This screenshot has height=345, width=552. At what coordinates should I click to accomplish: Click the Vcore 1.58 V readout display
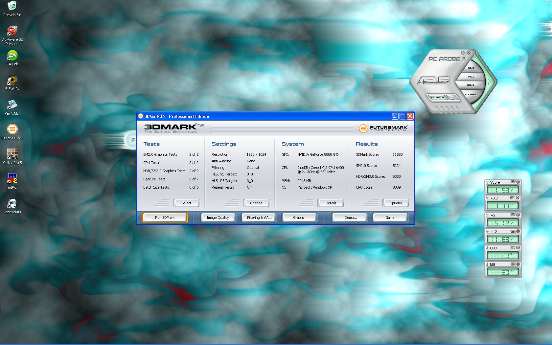503,190
